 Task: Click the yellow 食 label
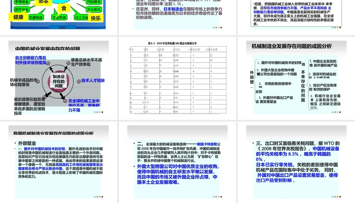point(64,9)
